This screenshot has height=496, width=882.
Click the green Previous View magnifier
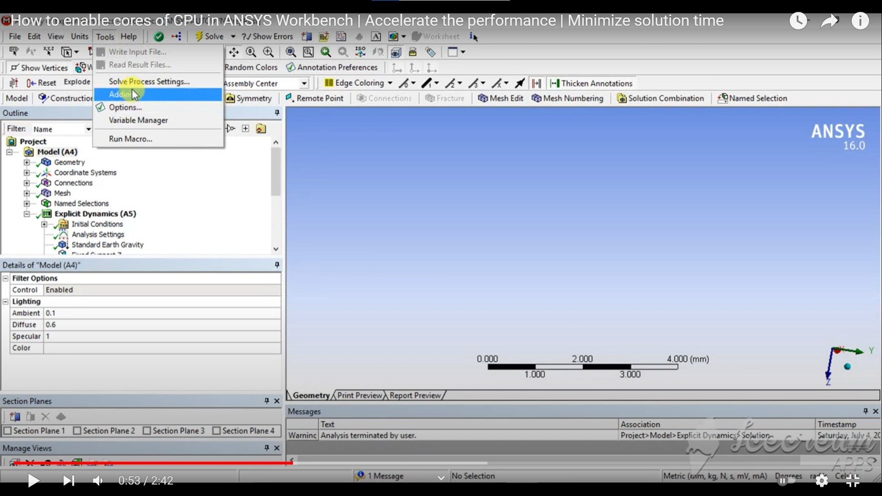tap(326, 52)
